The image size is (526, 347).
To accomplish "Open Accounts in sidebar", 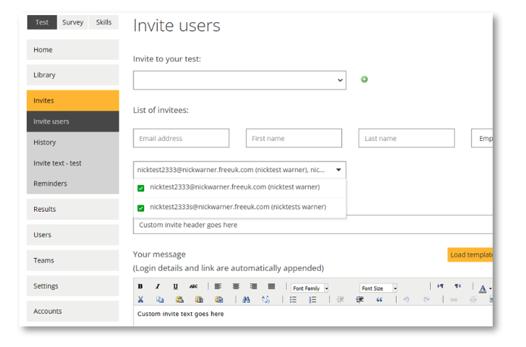I will pos(73,311).
